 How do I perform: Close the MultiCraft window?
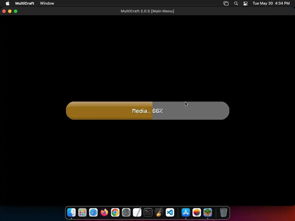[4, 11]
